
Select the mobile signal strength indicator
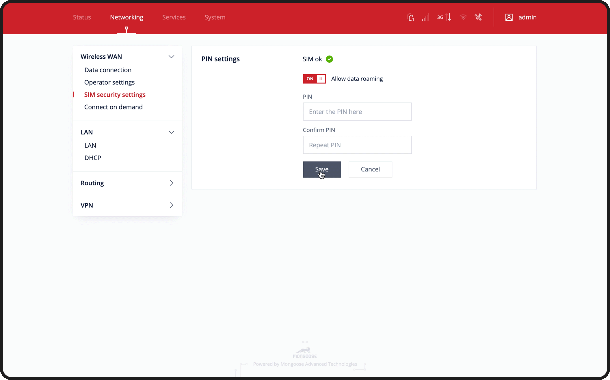point(425,17)
